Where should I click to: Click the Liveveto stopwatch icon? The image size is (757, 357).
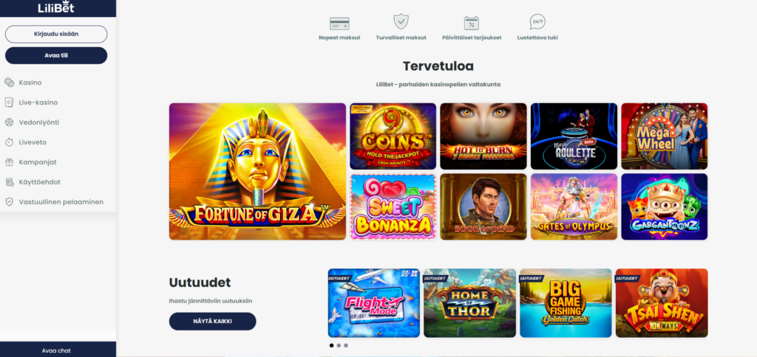[x=9, y=142]
